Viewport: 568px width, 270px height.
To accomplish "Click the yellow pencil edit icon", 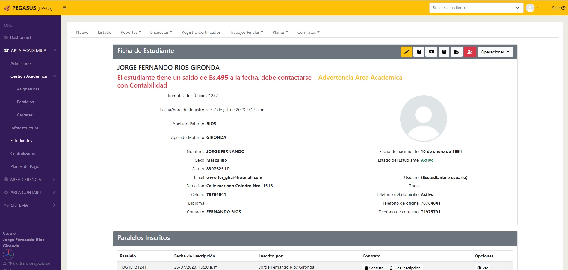I will pos(406,52).
